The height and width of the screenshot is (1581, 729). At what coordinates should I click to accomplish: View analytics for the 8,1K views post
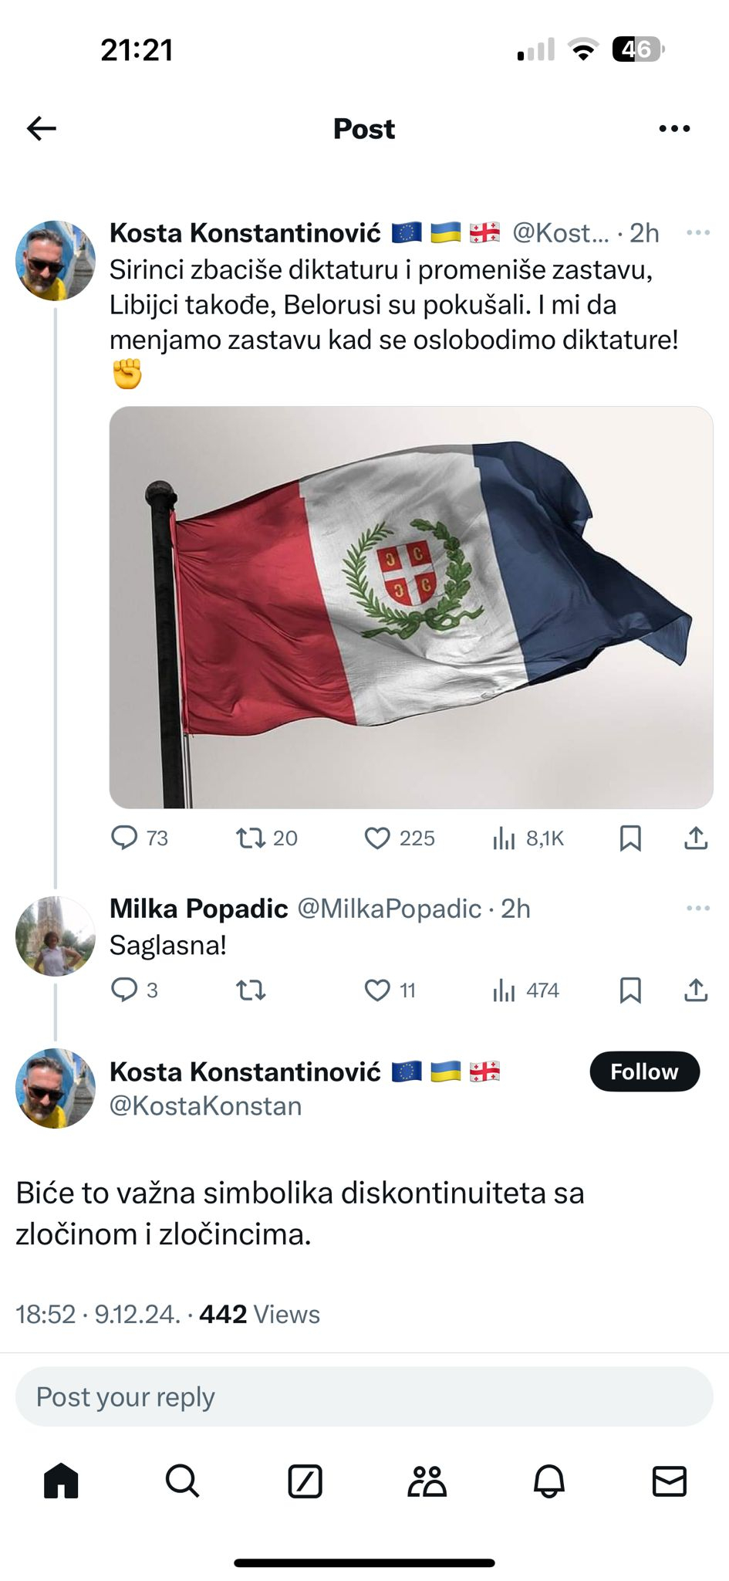[x=504, y=838]
